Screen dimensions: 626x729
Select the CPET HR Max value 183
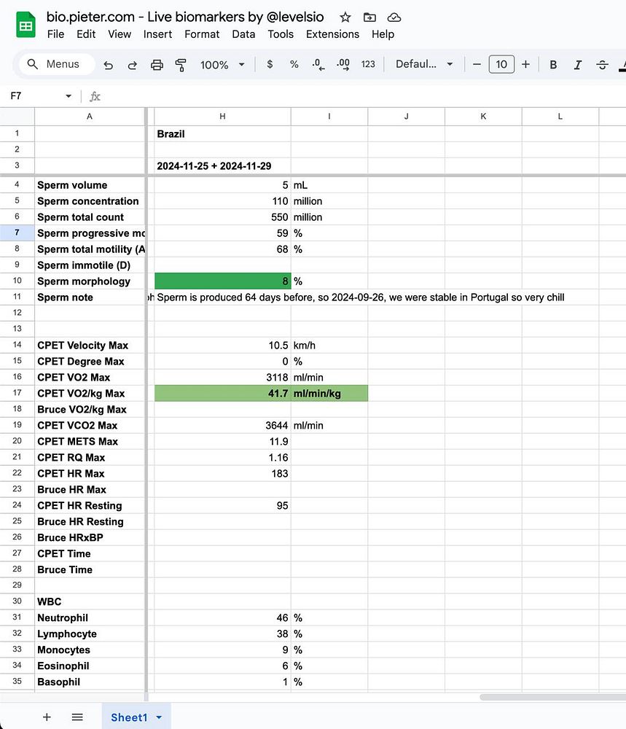pyautogui.click(x=222, y=474)
